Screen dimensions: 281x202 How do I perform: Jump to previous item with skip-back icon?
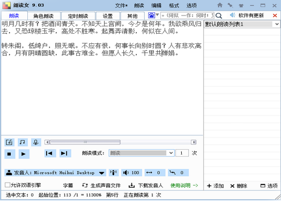click(x=50, y=153)
